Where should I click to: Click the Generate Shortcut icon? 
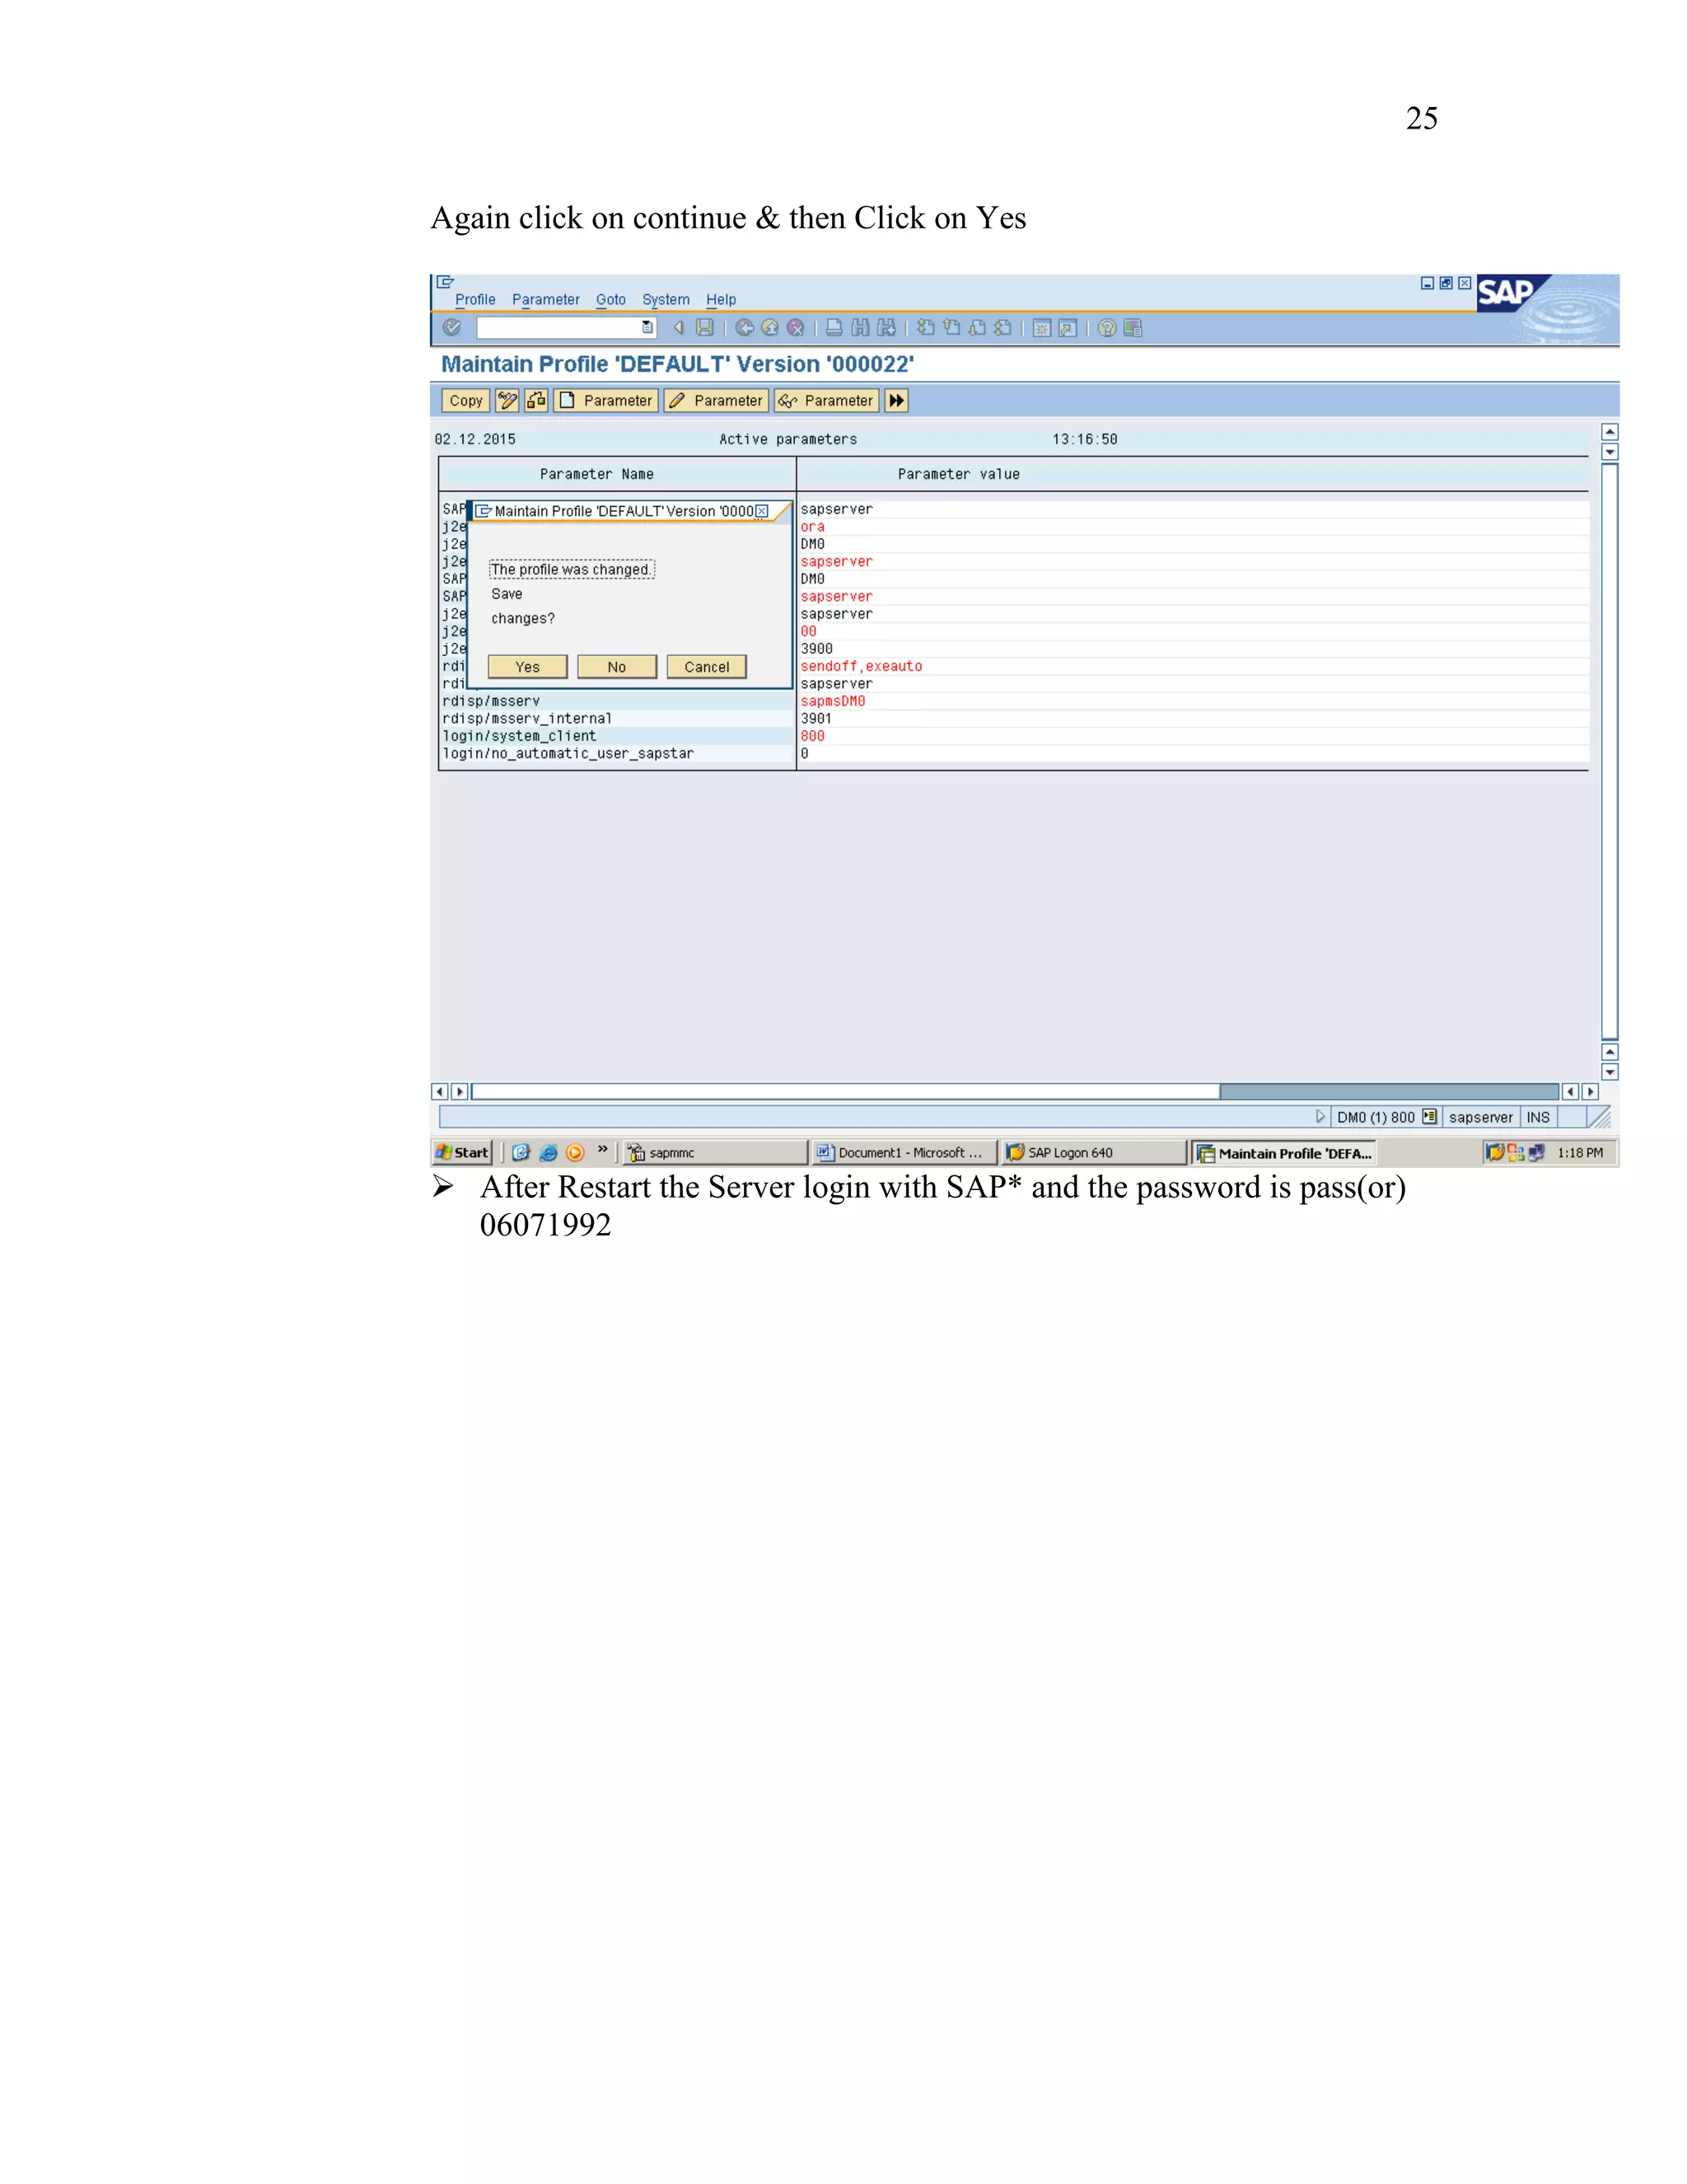click(1068, 328)
